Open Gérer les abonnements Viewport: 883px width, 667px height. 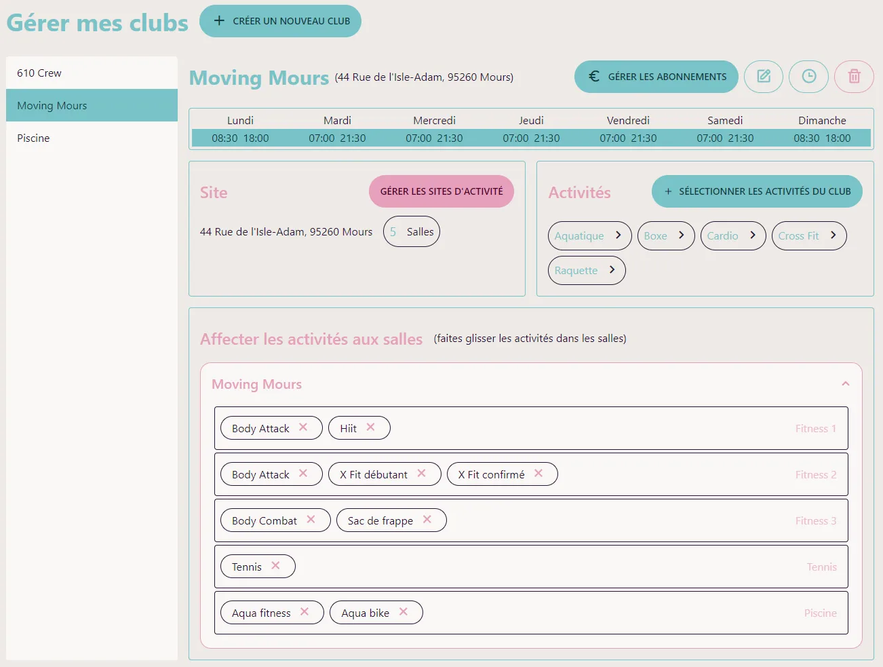pyautogui.click(x=656, y=77)
